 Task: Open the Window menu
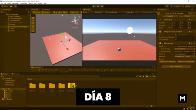pyautogui.click(x=40, y=3)
